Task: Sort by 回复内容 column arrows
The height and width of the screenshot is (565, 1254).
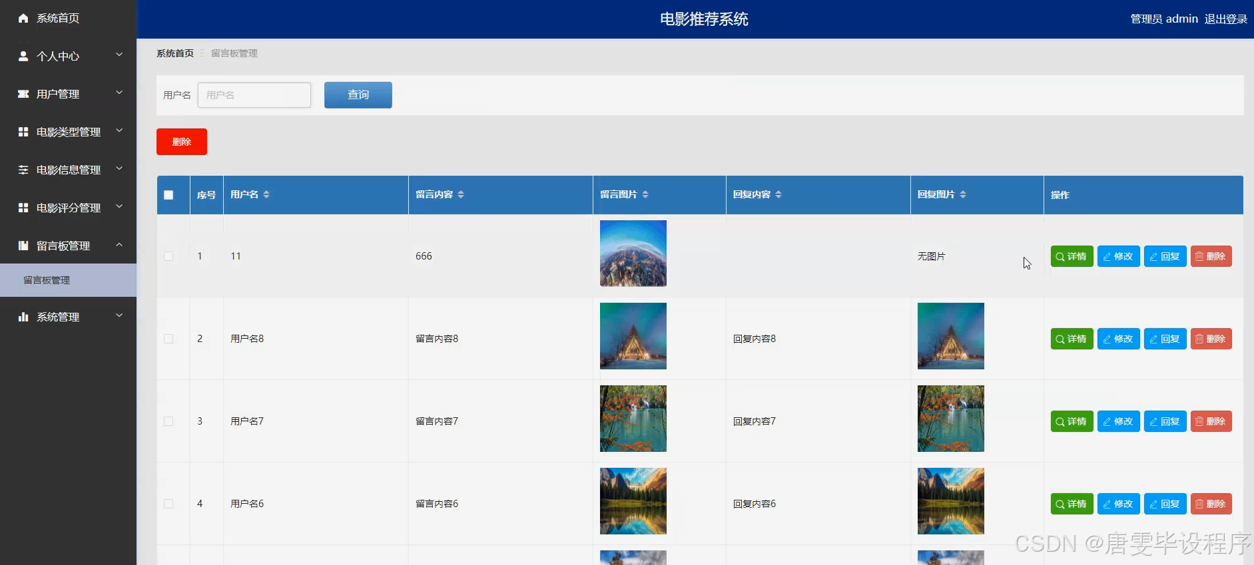Action: [779, 194]
